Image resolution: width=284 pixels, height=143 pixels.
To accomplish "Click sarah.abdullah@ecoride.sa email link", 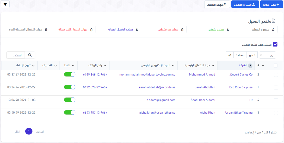I will pyautogui.click(x=157, y=87).
